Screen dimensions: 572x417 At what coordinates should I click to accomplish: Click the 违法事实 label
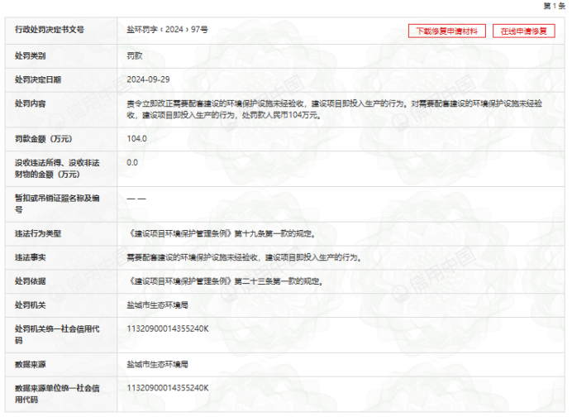coord(31,257)
